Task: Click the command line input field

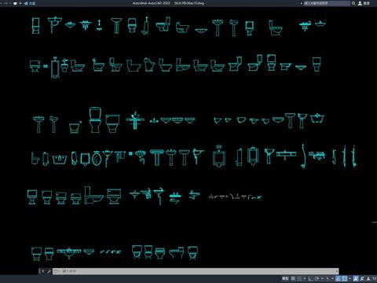Action: tap(195, 271)
